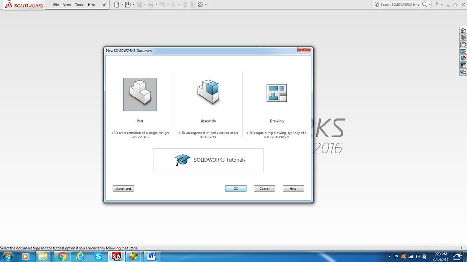The image size is (467, 262).
Task: Open Media Player from taskbar
Action: (25, 256)
